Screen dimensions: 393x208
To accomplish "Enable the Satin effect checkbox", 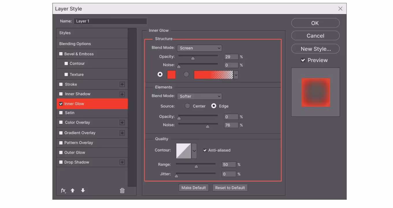I will tap(61, 113).
